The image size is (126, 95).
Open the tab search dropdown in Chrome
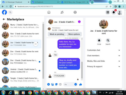coord(110,2)
